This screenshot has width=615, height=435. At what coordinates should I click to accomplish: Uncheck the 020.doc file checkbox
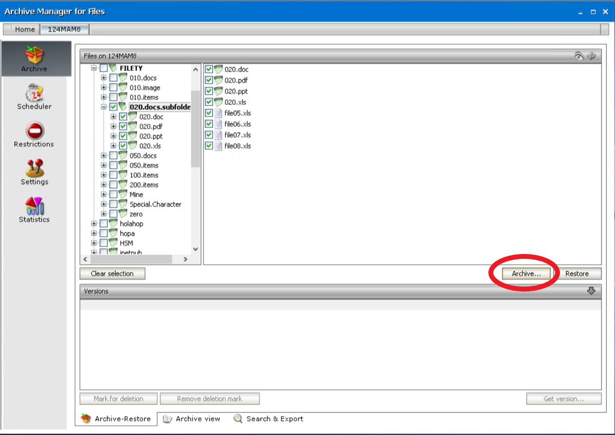click(208, 69)
